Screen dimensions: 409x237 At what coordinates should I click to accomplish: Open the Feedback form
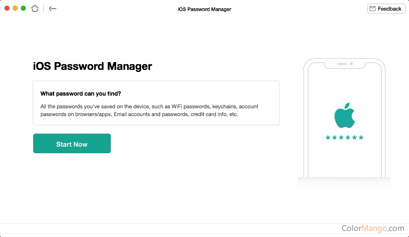[x=387, y=9]
